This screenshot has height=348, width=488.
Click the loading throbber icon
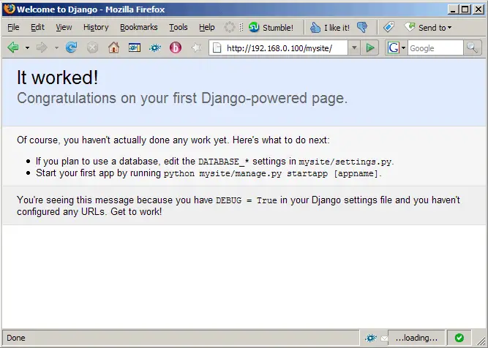click(230, 27)
